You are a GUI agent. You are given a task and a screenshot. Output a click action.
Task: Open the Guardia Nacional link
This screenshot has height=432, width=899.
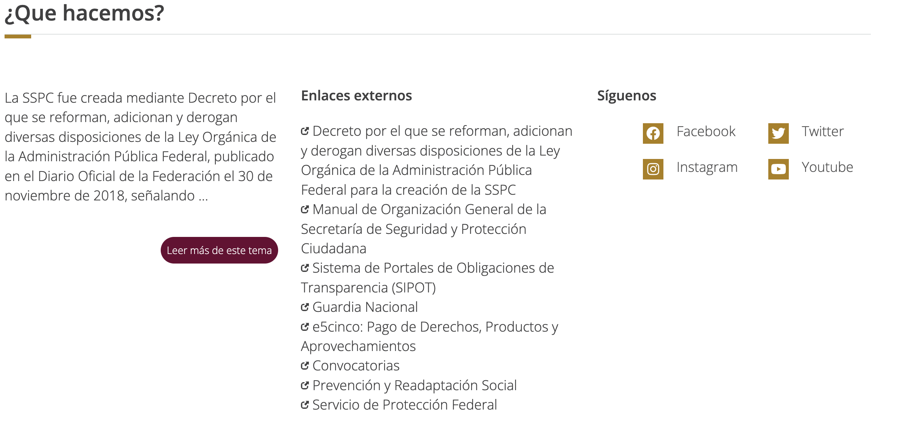point(365,307)
